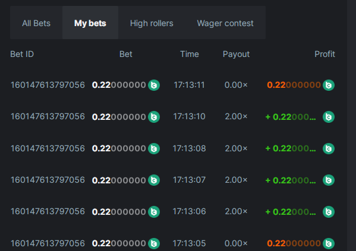
Task: Click the bet coin icon in the 17:13:08 row
Action: (154, 149)
